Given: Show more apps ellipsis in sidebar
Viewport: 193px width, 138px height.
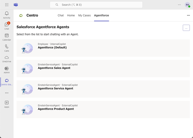Looking at the screenshot, I should tap(6, 93).
